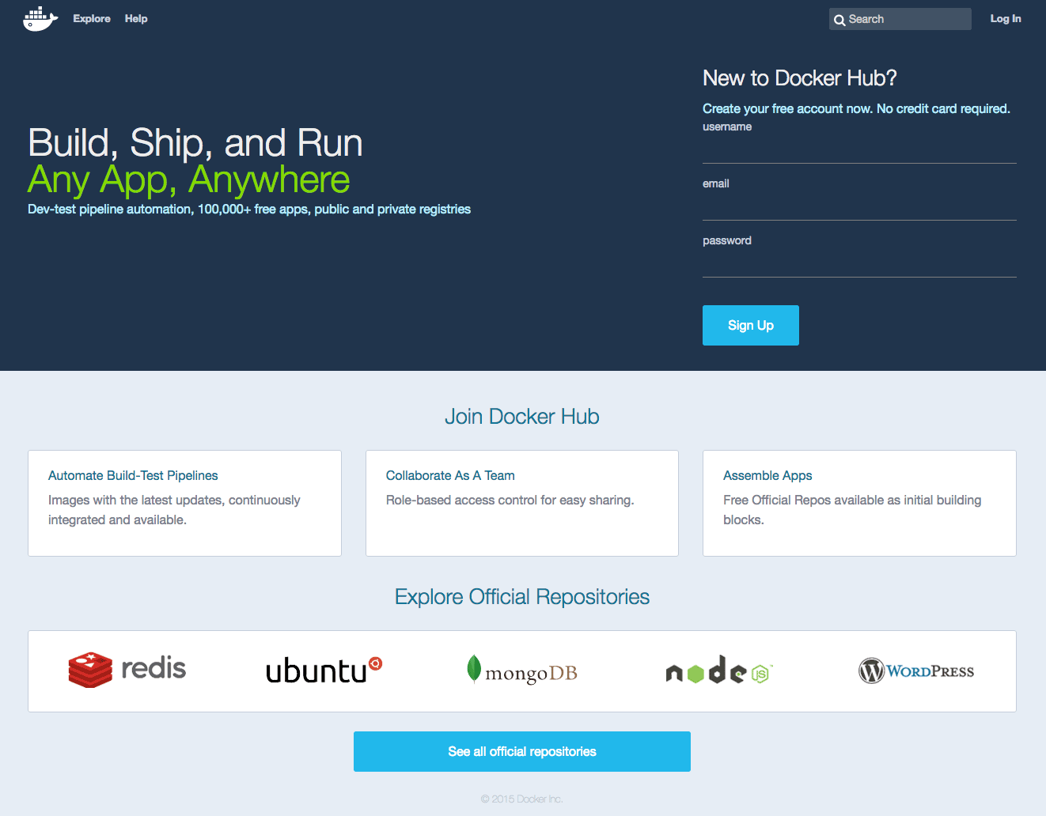This screenshot has height=816, width=1046.
Task: Click the username input field
Action: tap(859, 150)
